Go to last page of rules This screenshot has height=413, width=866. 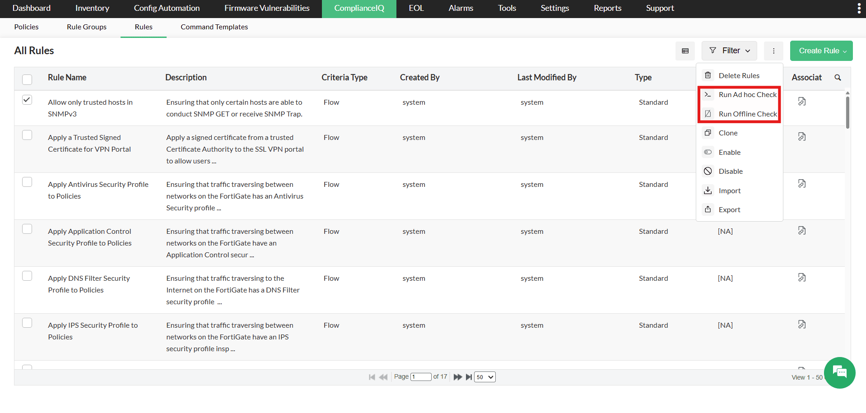[x=469, y=377]
